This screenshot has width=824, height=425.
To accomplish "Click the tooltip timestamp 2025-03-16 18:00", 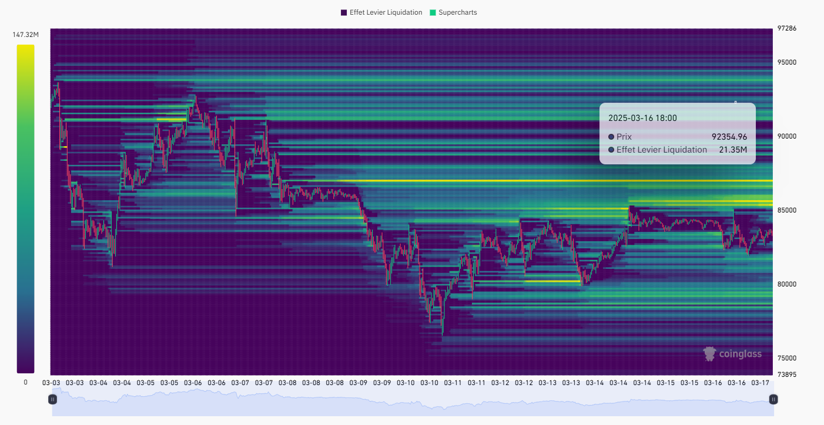I will click(642, 118).
